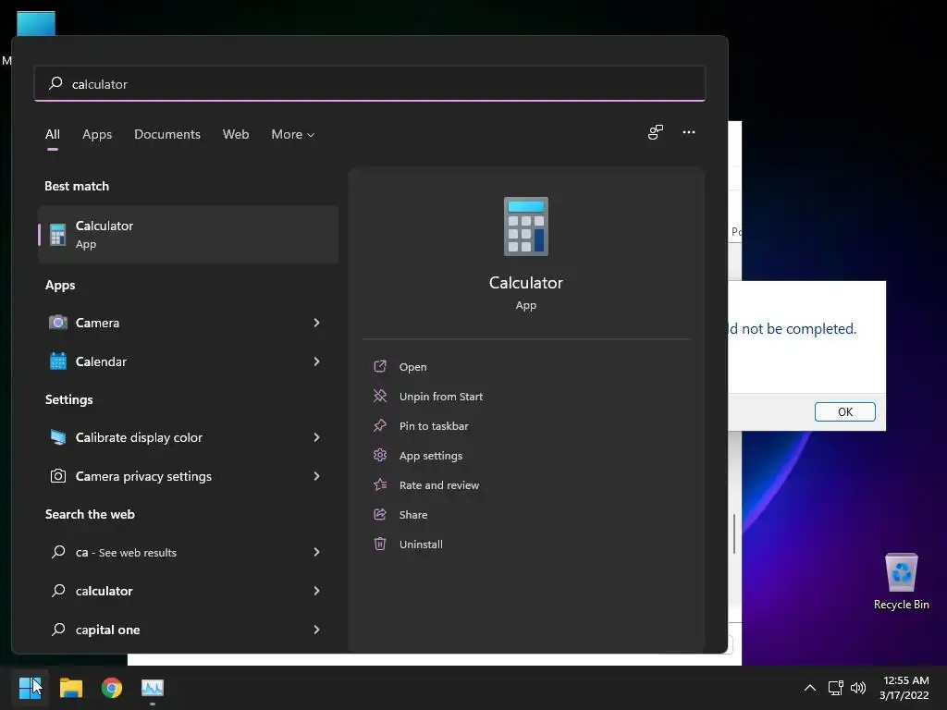Expand the Camera privacy settings chevron
The height and width of the screenshot is (710, 947).
point(316,476)
